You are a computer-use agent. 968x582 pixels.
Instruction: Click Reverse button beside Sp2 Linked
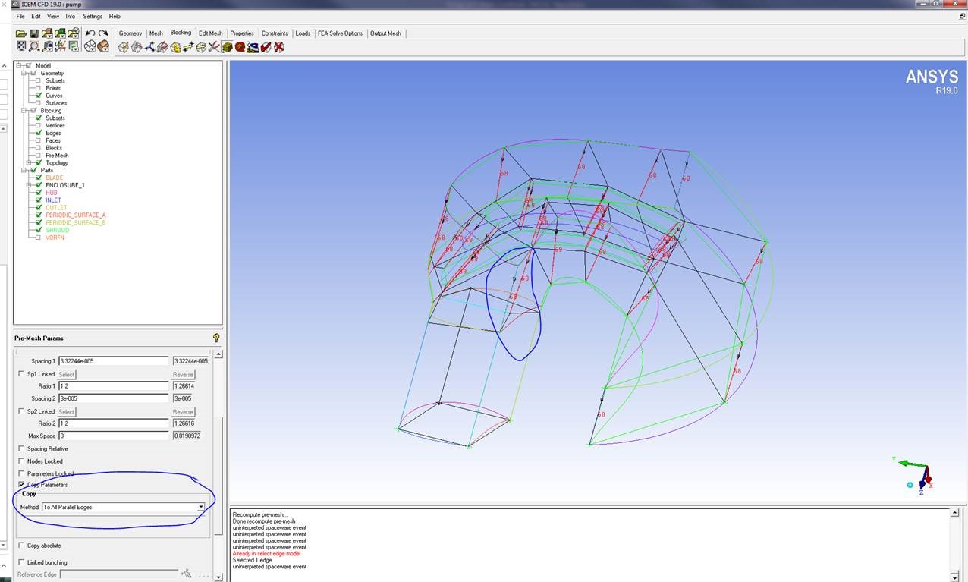(184, 411)
